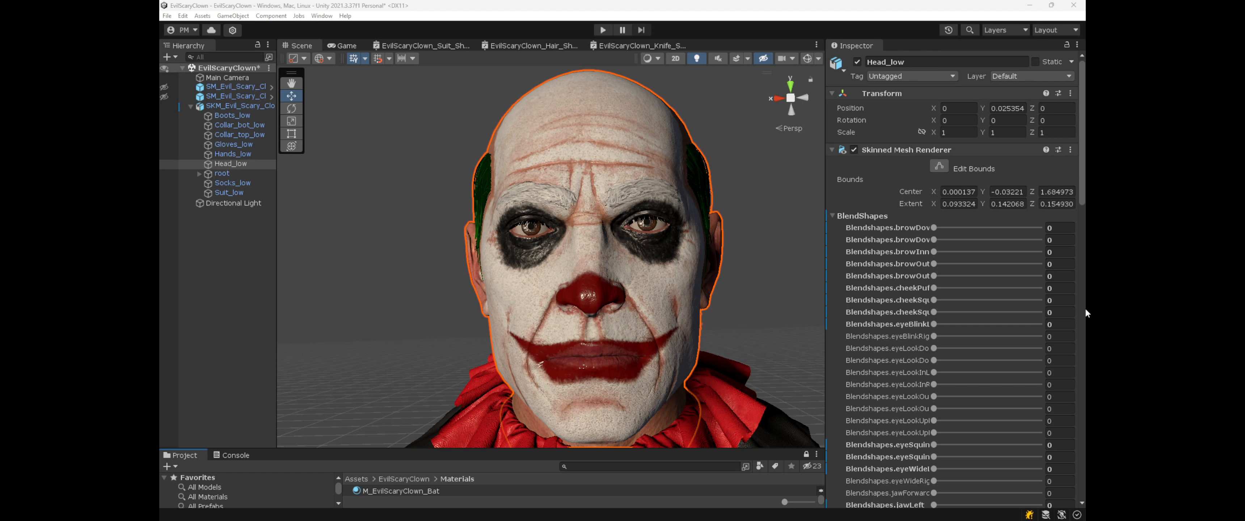Search by label in Project panel

coord(775,466)
